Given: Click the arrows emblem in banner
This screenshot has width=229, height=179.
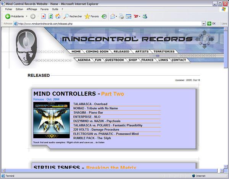Looking at the screenshot, I should click(205, 39).
